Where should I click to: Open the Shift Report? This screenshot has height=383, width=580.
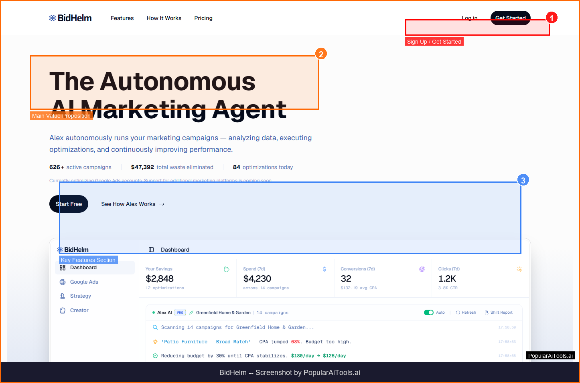point(499,312)
